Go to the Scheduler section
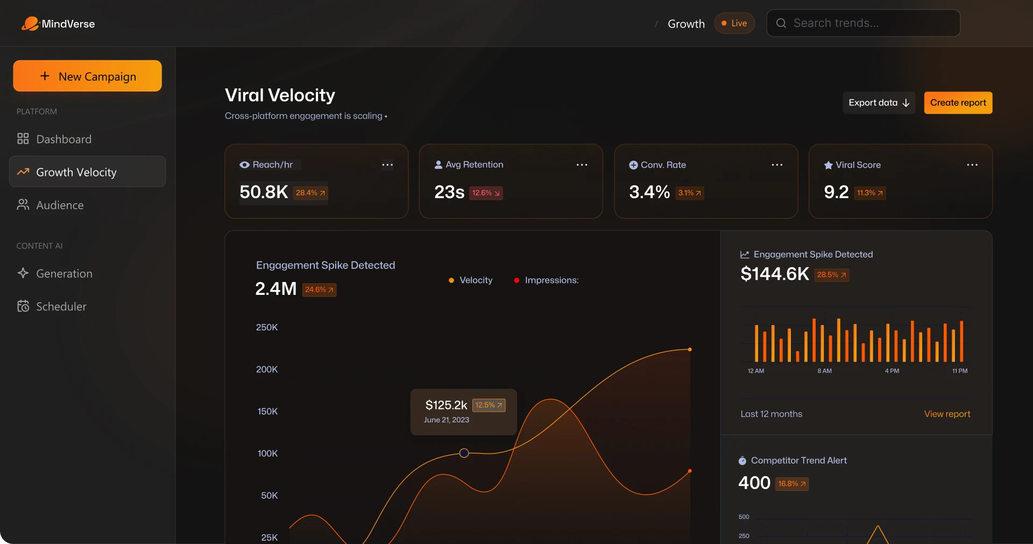 [x=61, y=307]
